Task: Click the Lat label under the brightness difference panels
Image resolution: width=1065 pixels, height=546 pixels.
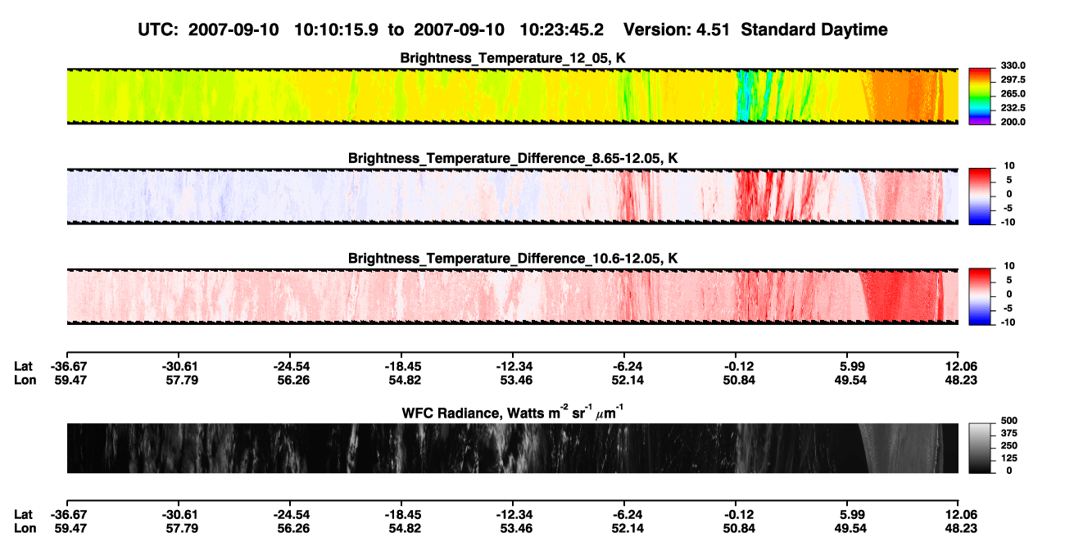Action: coord(24,367)
